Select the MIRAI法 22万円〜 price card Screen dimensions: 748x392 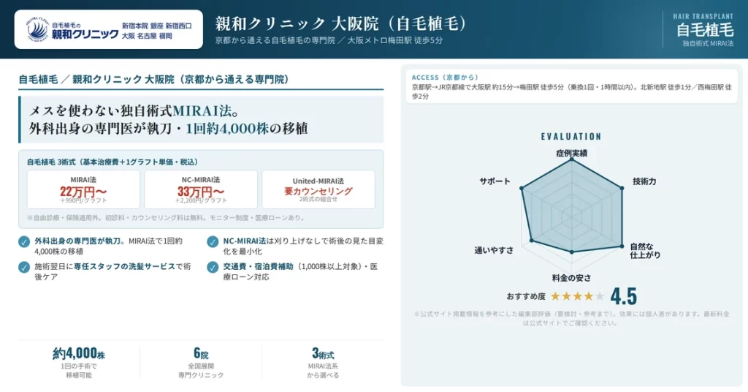tap(83, 189)
